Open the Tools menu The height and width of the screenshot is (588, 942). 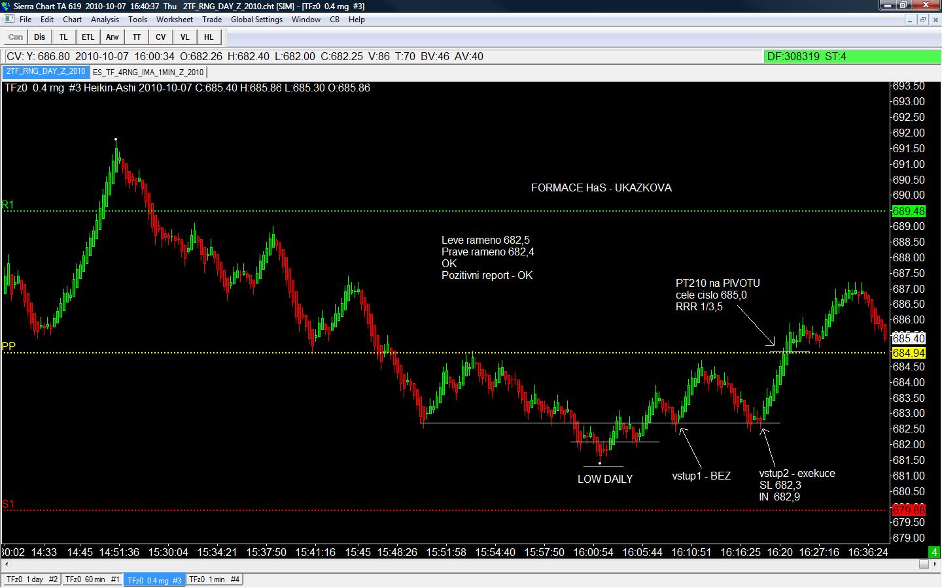pos(137,20)
